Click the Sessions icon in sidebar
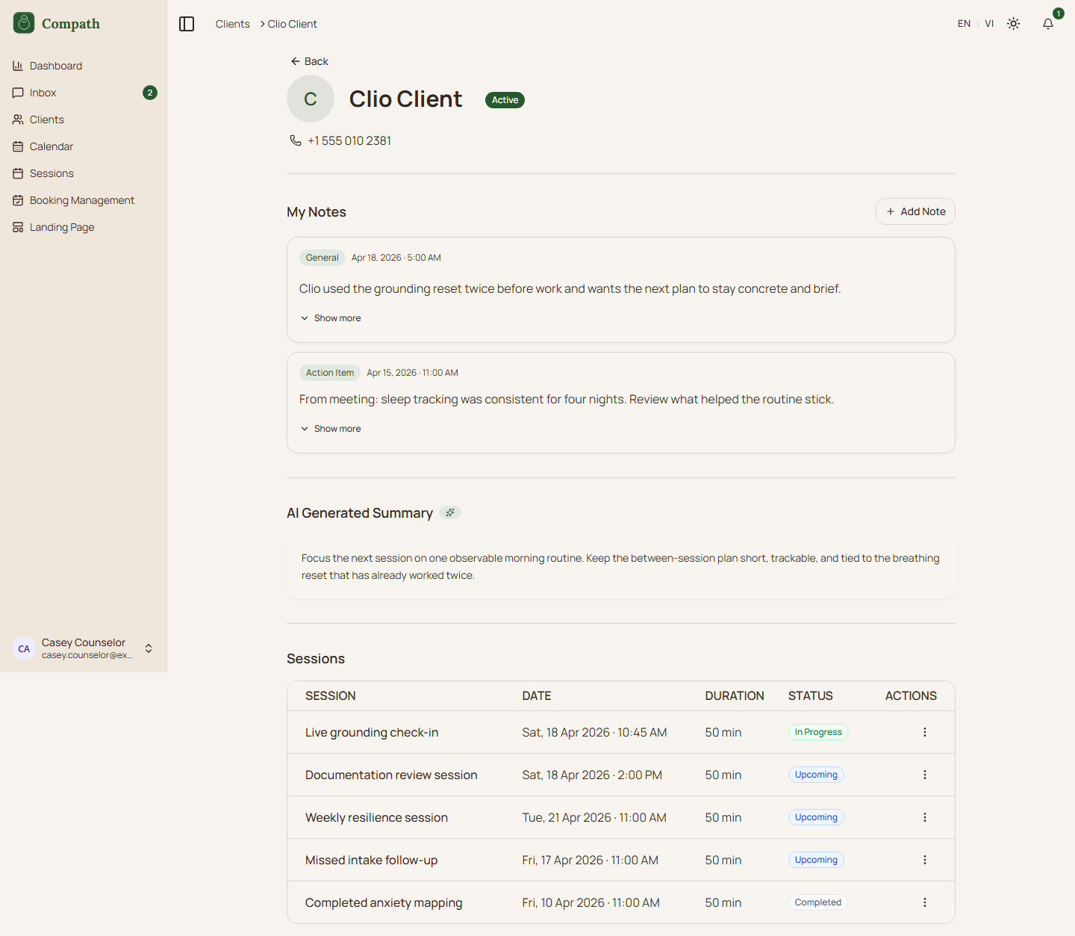This screenshot has width=1075, height=936. point(18,173)
